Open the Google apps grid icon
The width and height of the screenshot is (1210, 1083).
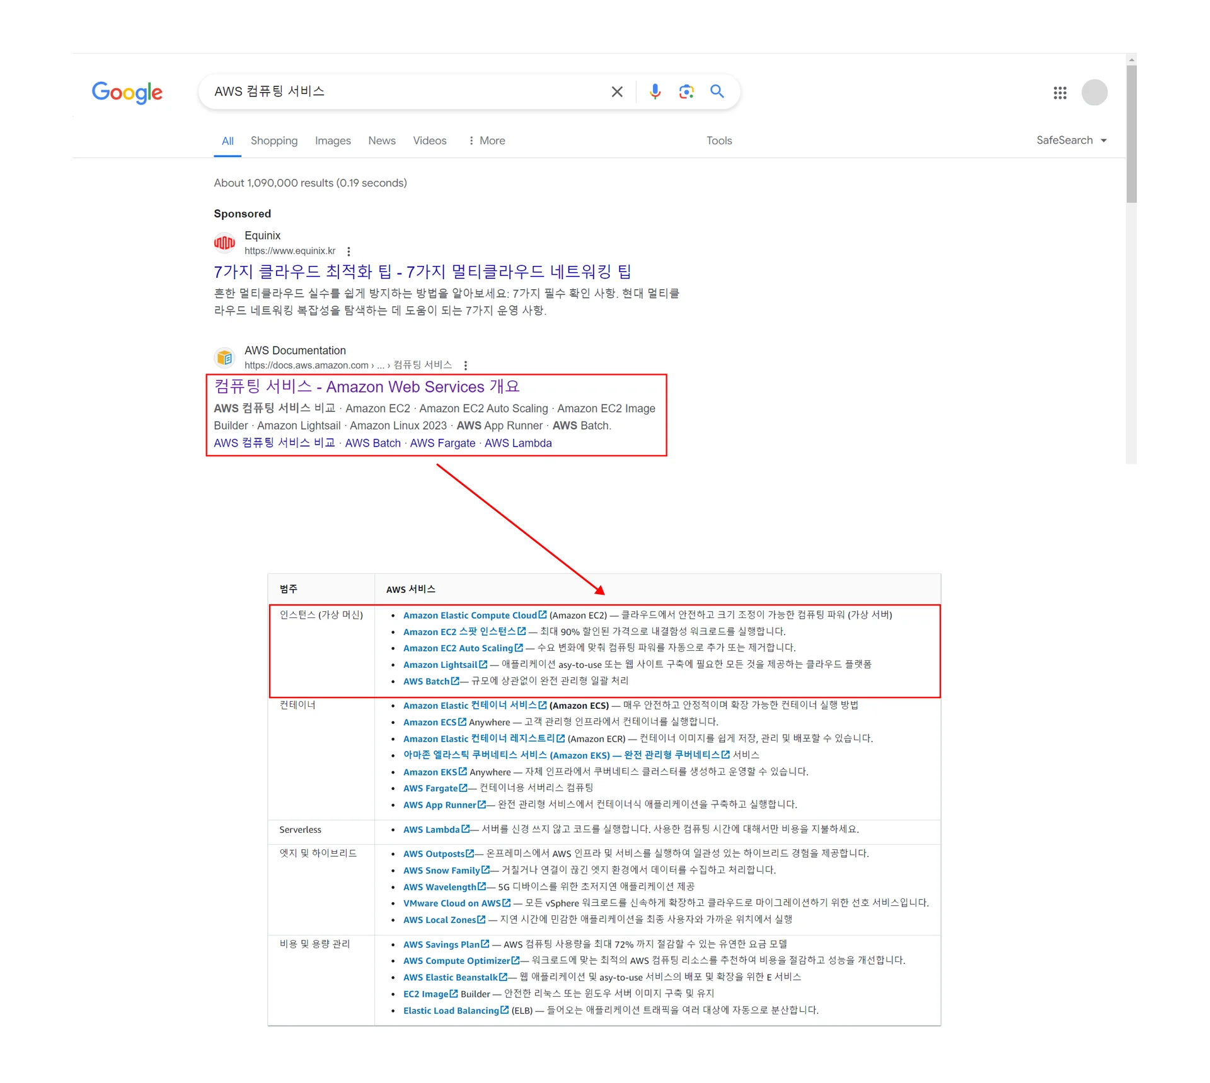[1059, 93]
